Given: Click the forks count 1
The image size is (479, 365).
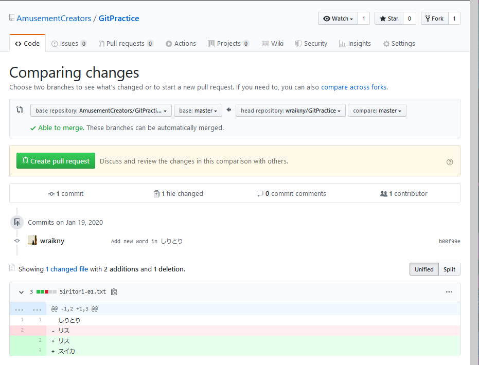Looking at the screenshot, I should click(454, 19).
